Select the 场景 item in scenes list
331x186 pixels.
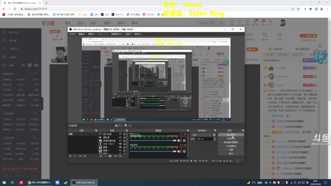[82, 134]
